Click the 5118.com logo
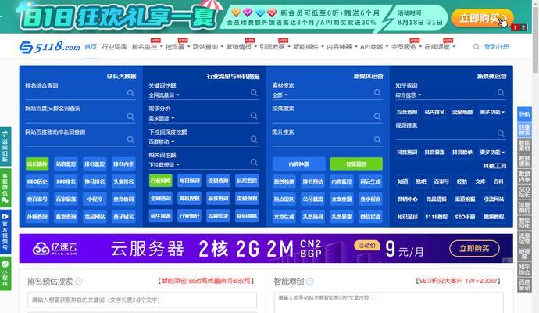The image size is (539, 313). (x=49, y=46)
